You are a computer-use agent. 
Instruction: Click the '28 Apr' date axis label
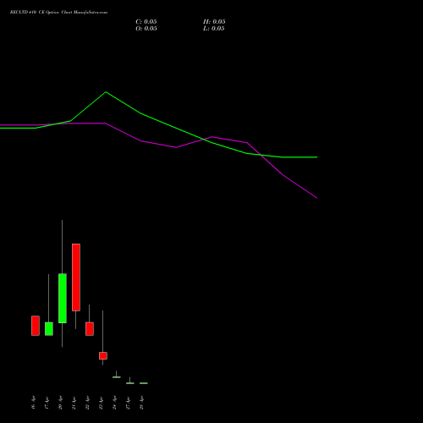point(142,403)
